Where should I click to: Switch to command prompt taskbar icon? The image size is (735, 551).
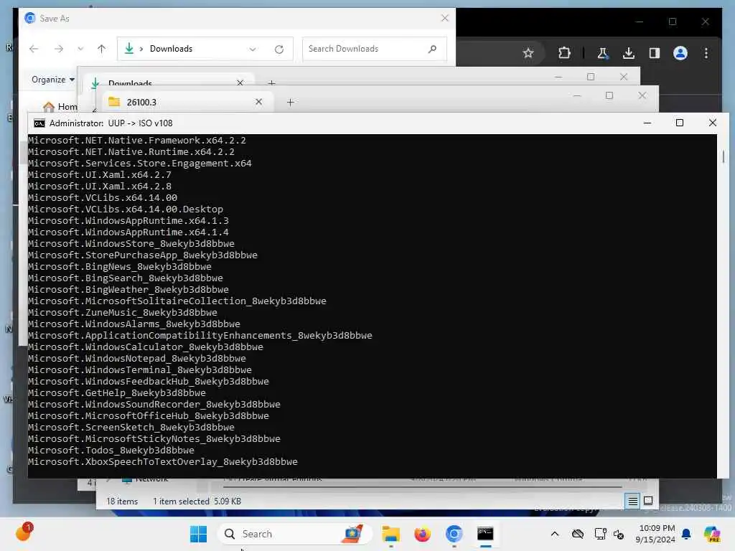click(x=485, y=534)
